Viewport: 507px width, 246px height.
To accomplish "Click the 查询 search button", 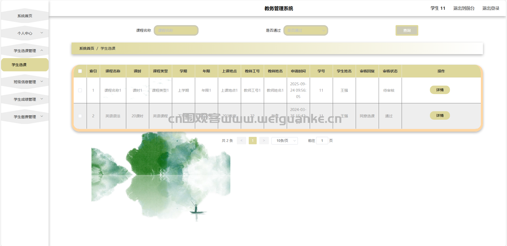I will (407, 30).
